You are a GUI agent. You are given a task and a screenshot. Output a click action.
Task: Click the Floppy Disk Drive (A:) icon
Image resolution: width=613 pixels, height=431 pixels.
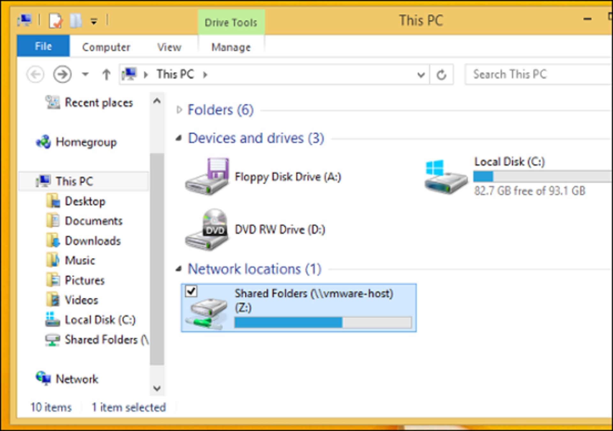[208, 177]
